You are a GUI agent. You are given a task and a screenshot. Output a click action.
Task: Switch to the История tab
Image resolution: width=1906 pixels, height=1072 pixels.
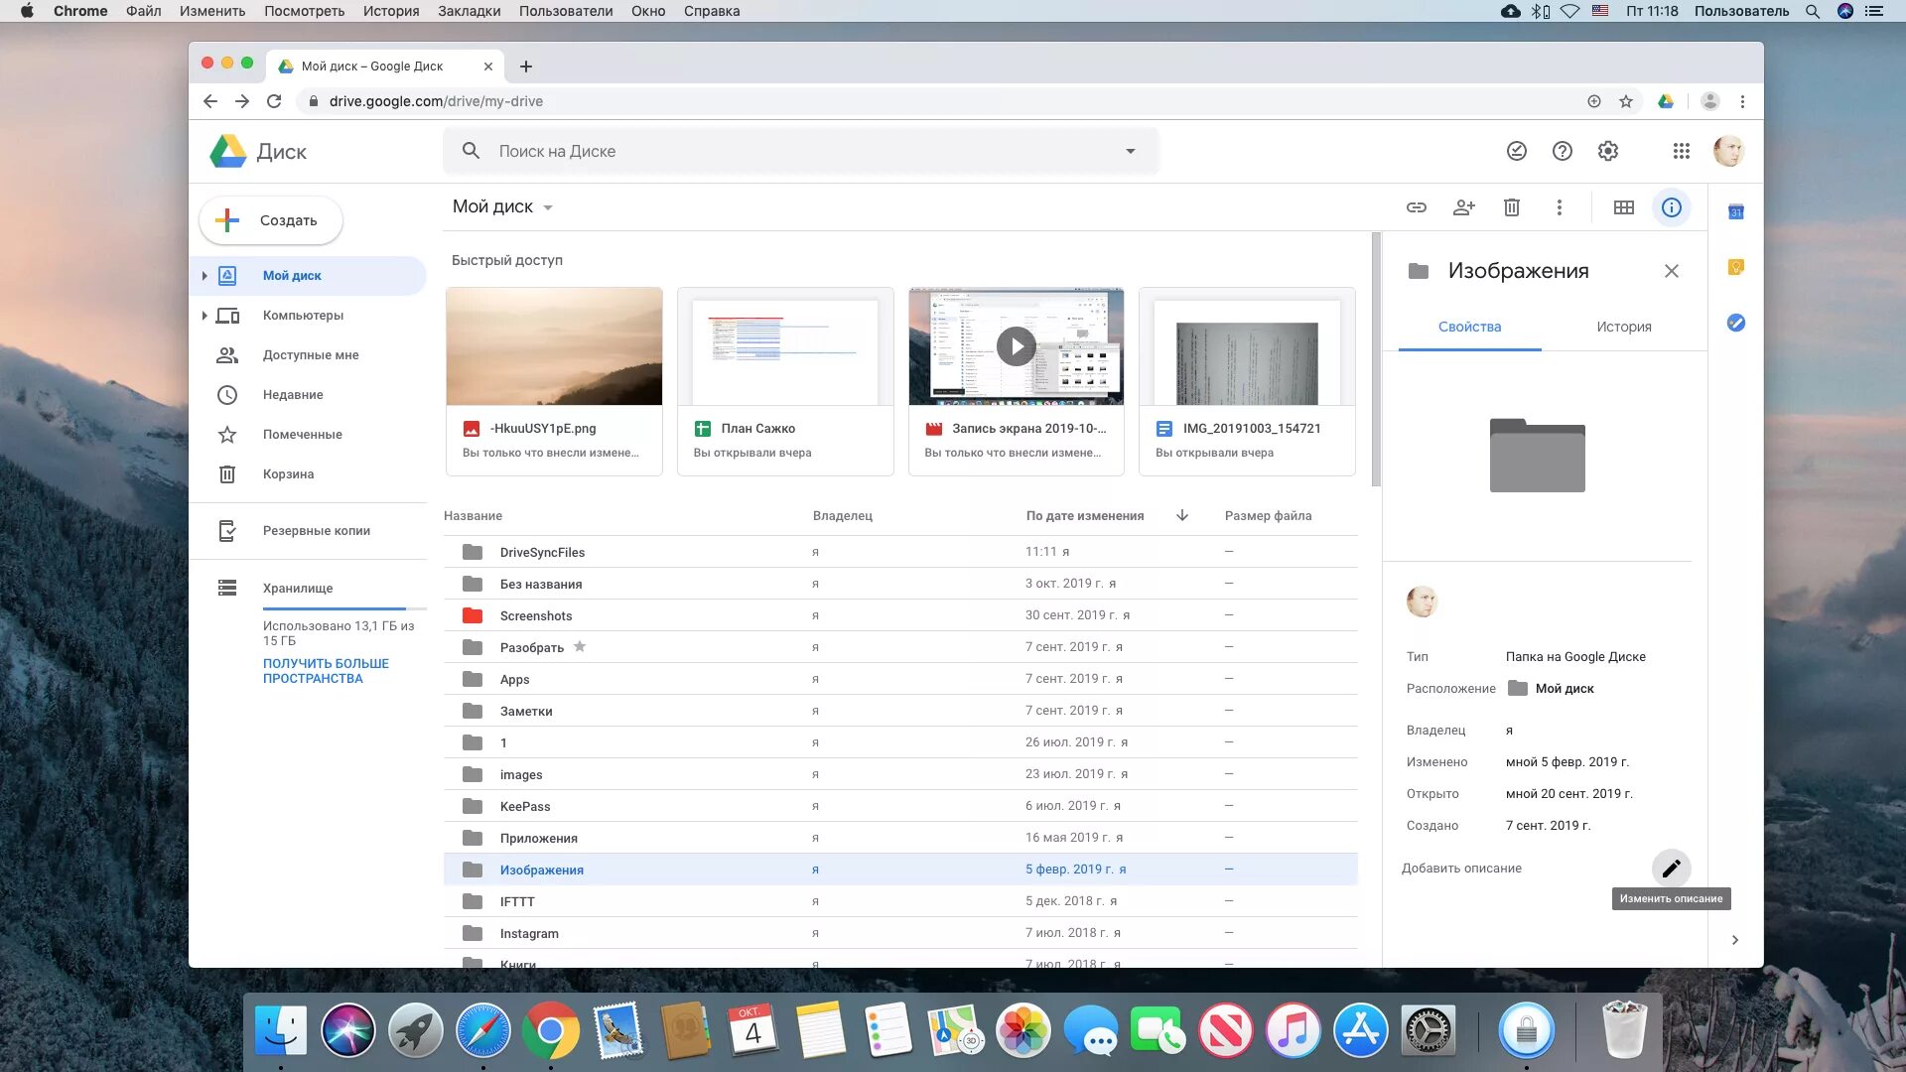1624,327
